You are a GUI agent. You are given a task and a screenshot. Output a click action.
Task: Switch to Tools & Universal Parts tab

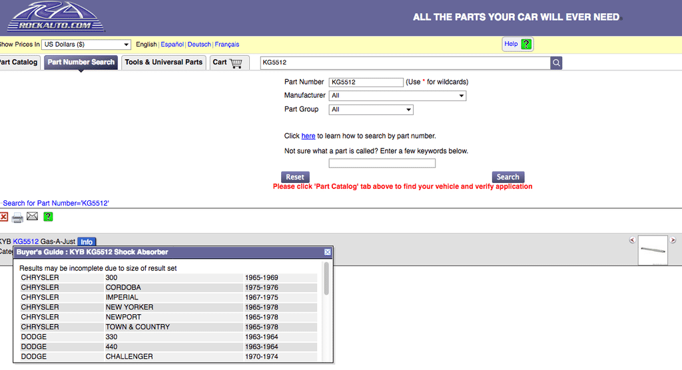click(x=163, y=63)
